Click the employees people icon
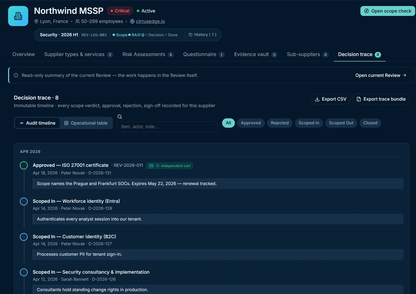This screenshot has height=294, width=416. tap(77, 21)
